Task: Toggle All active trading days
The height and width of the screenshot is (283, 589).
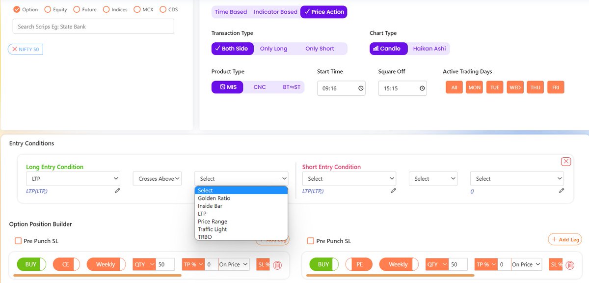Action: point(454,87)
